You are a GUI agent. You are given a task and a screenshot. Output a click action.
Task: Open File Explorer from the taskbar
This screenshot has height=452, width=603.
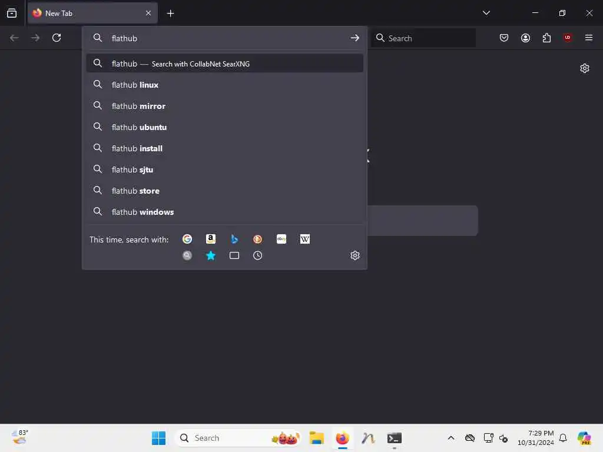pos(316,438)
